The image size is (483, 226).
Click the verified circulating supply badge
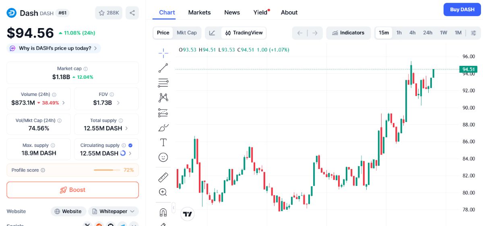(x=130, y=145)
